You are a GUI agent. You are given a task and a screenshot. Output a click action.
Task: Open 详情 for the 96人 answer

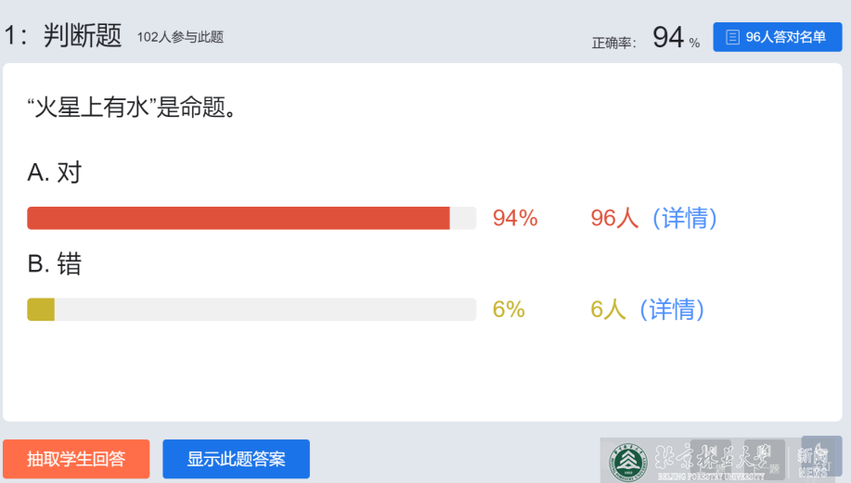click(x=686, y=219)
